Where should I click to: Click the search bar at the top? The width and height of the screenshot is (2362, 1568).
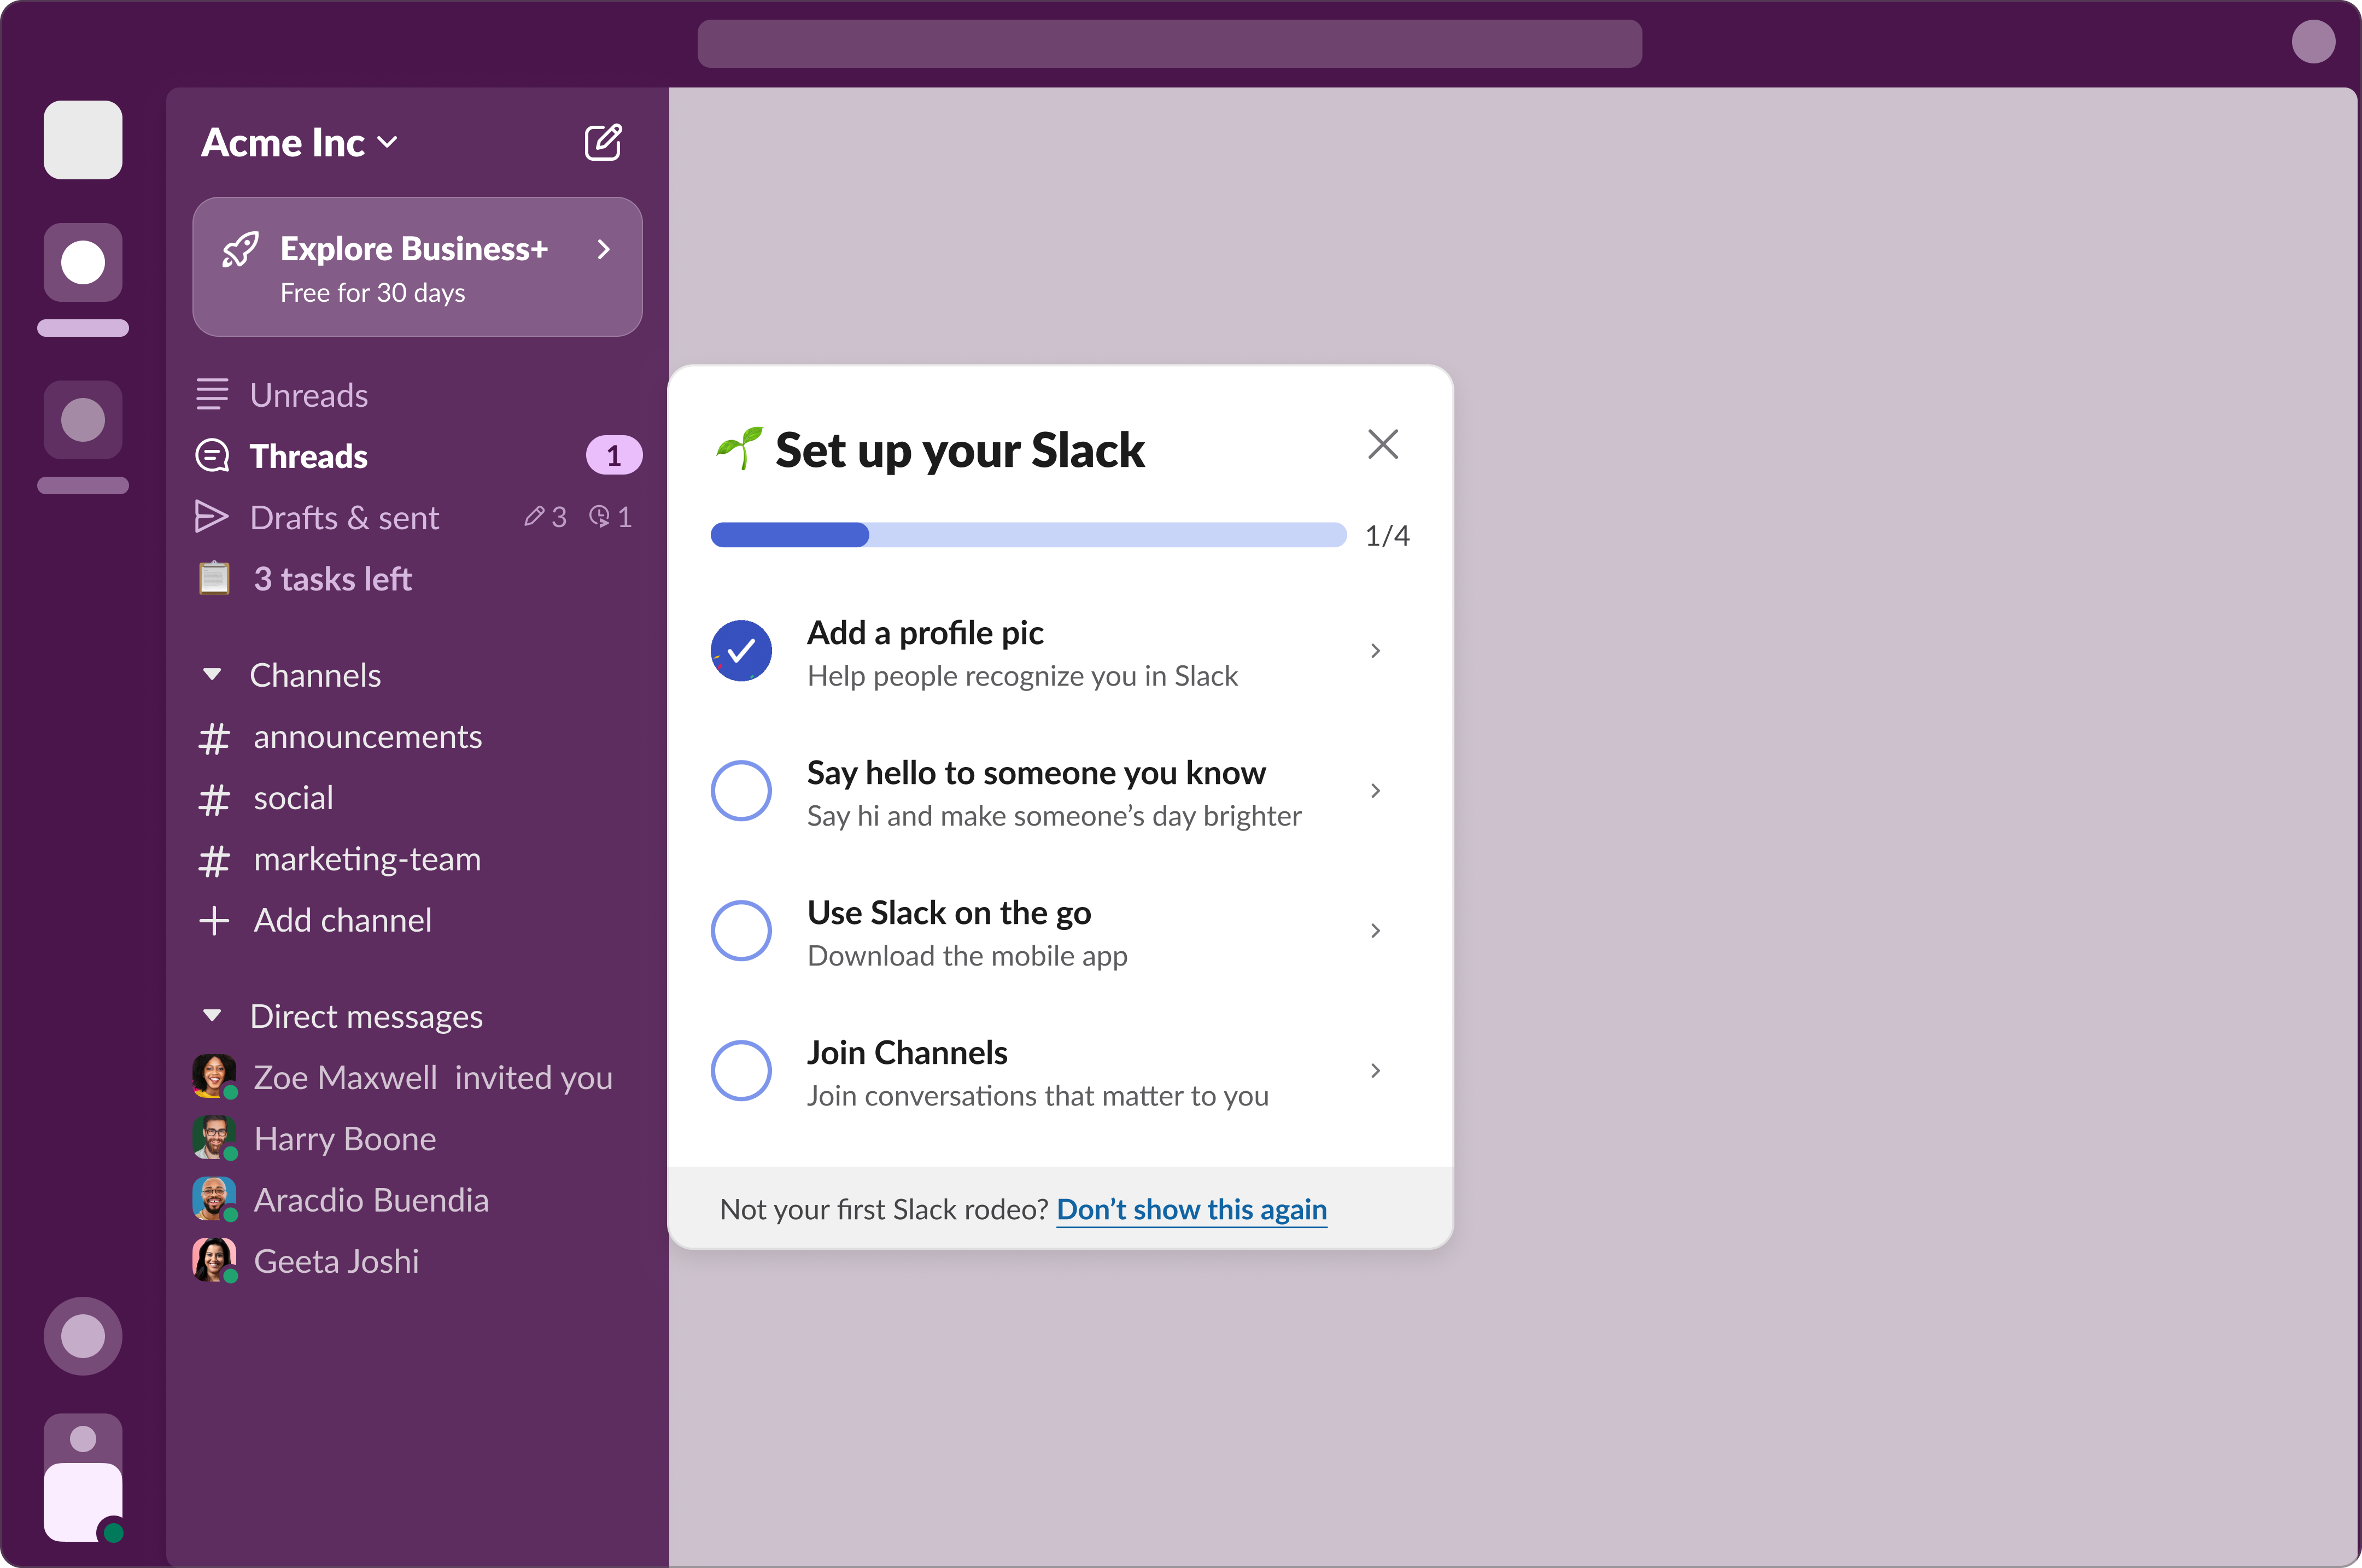[x=1169, y=44]
